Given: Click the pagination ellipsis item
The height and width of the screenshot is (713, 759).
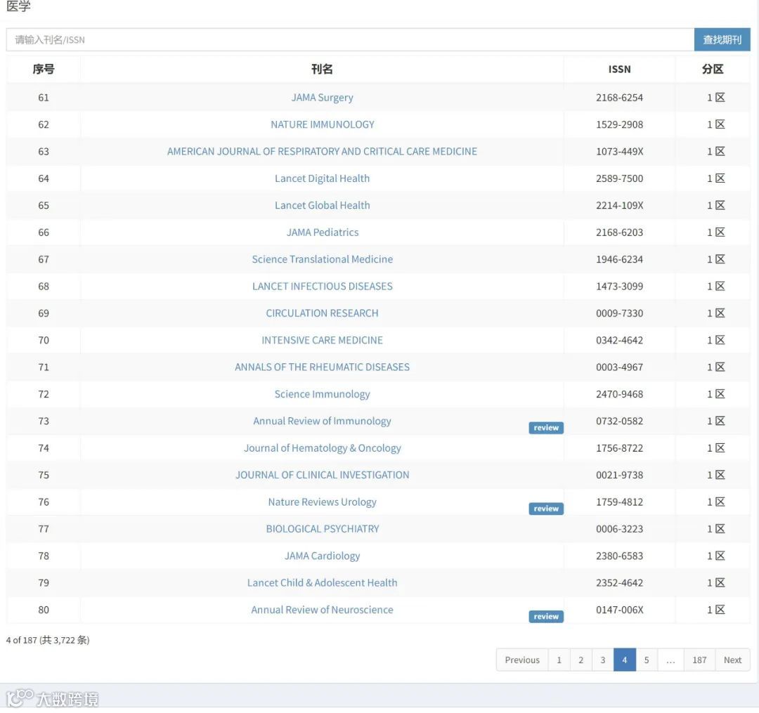Looking at the screenshot, I should [x=670, y=660].
